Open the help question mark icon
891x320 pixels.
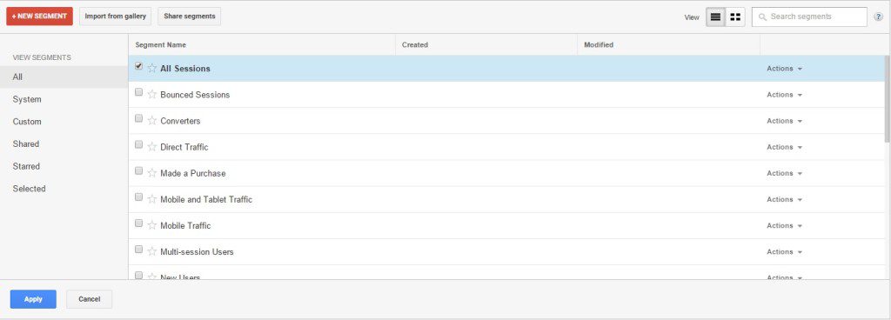pyautogui.click(x=879, y=17)
